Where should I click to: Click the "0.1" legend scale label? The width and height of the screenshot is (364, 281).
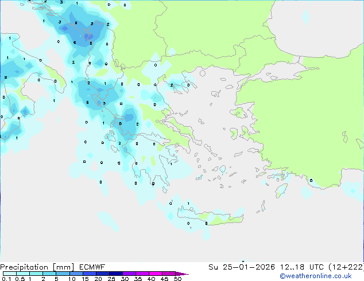click(6, 279)
